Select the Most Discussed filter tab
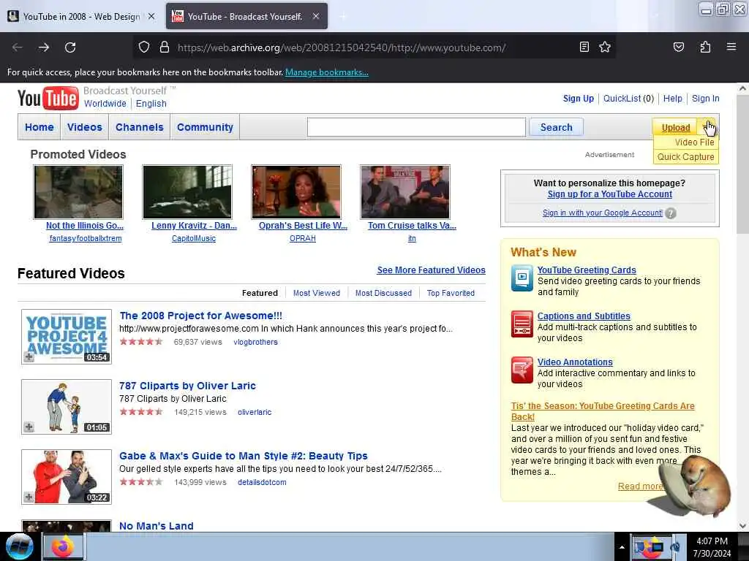Viewport: 749px width, 561px height. point(383,293)
